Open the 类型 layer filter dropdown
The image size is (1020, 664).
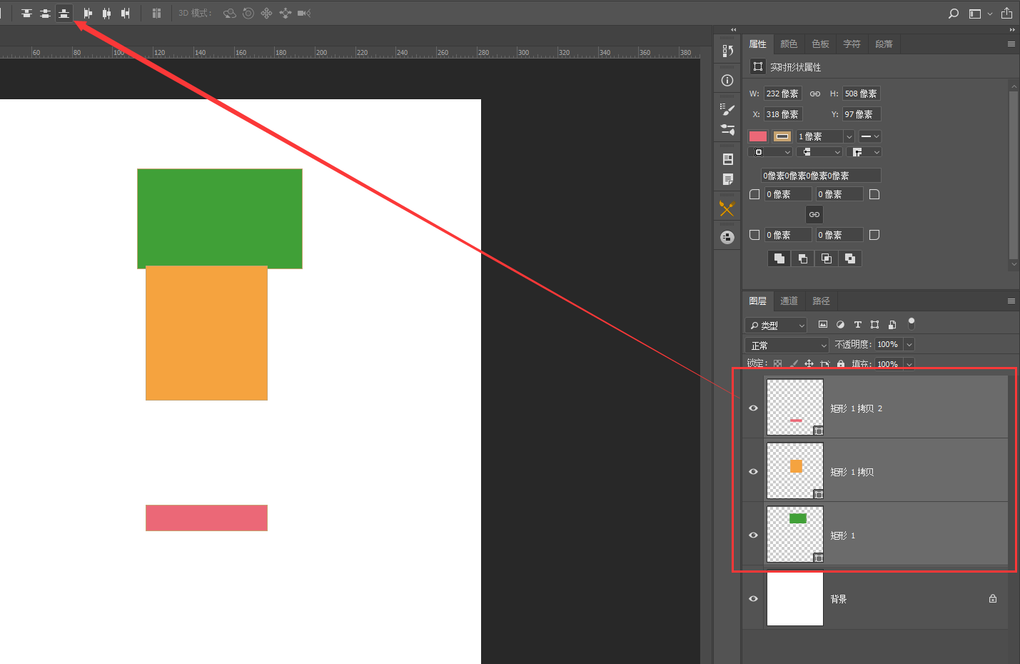[x=776, y=326]
